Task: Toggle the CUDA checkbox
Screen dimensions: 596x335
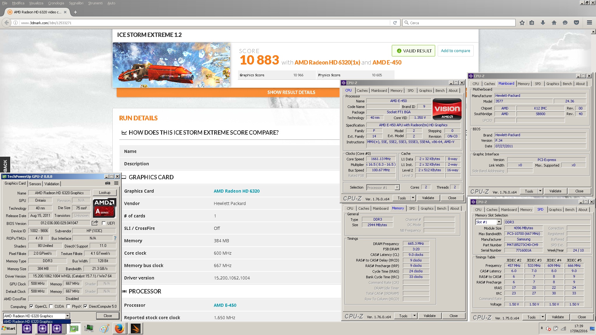Action: pos(51,306)
